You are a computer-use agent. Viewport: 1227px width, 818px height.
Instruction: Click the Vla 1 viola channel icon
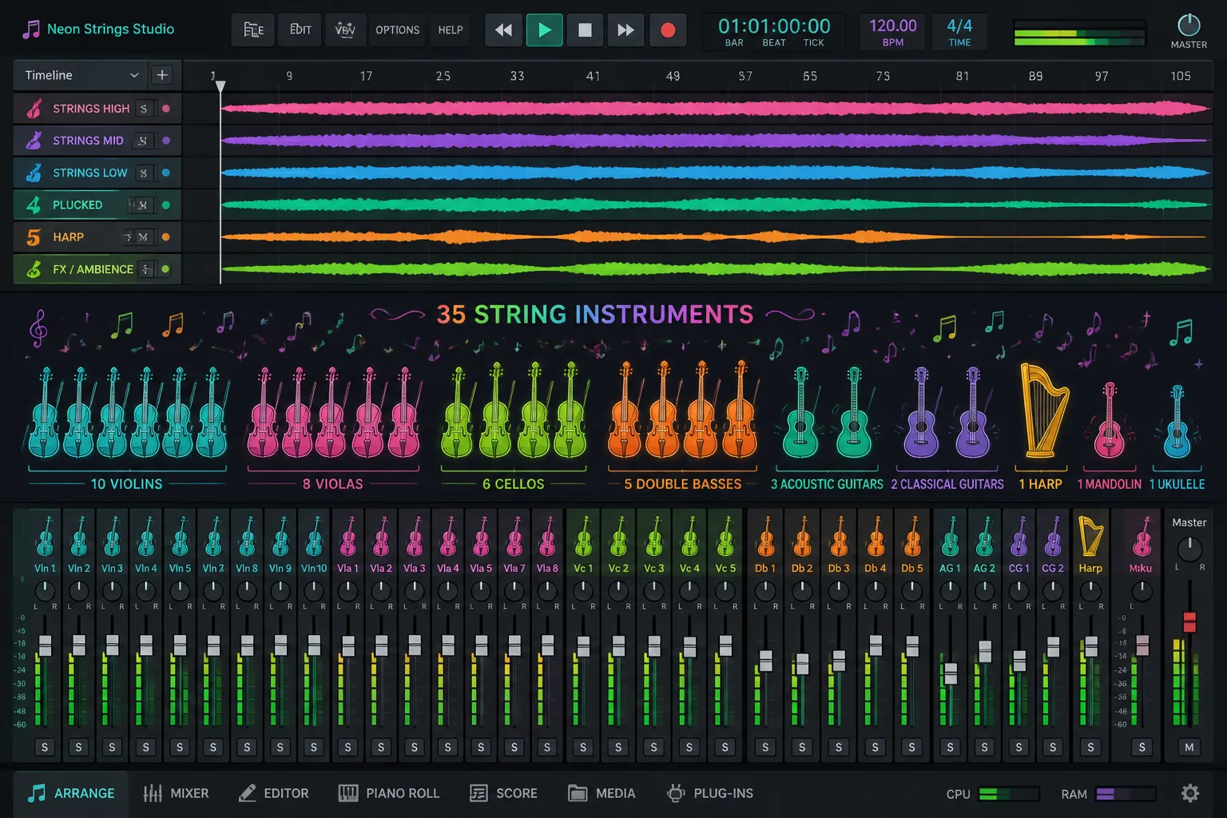(347, 536)
